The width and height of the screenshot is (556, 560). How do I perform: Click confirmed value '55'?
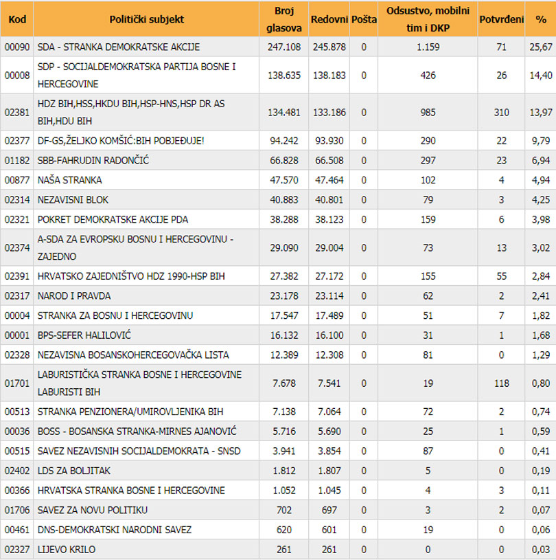tap(501, 276)
